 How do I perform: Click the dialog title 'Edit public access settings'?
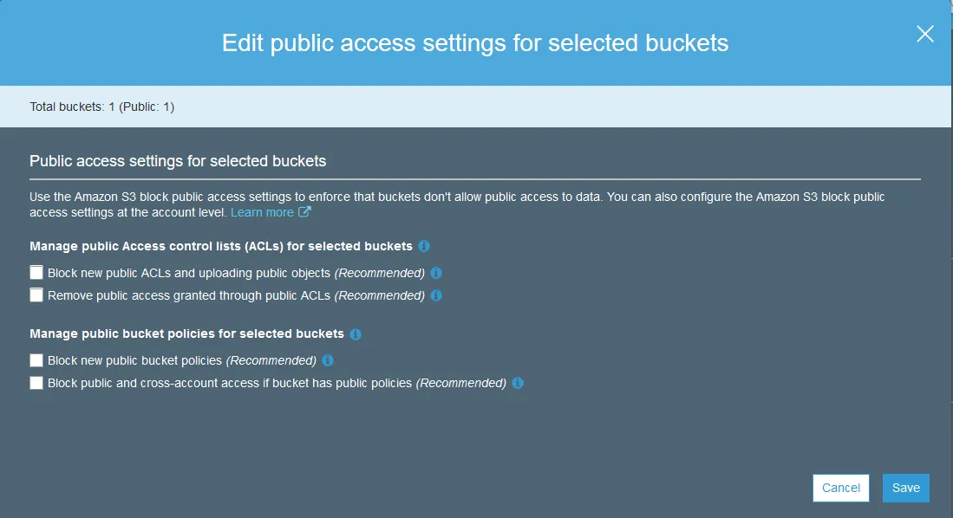[475, 43]
